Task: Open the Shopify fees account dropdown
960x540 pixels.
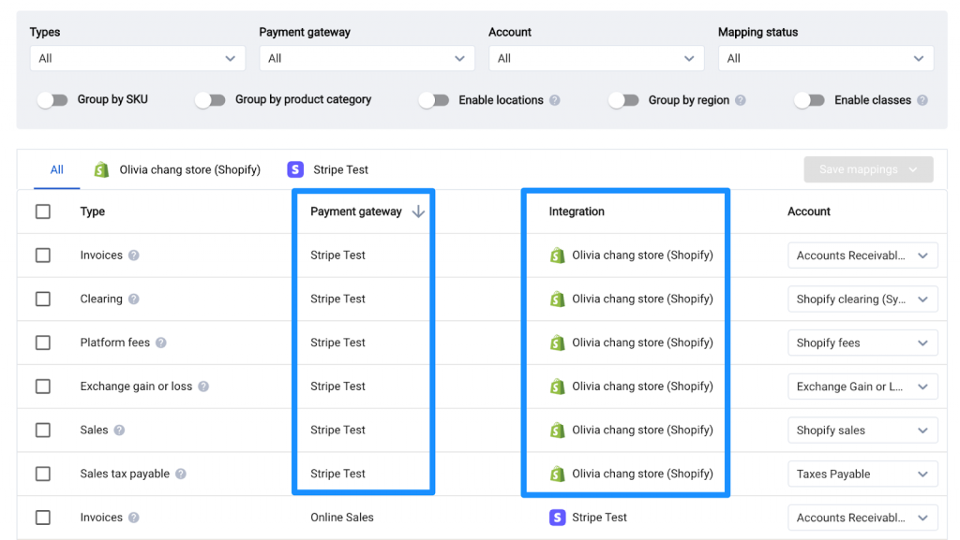Action: 862,343
